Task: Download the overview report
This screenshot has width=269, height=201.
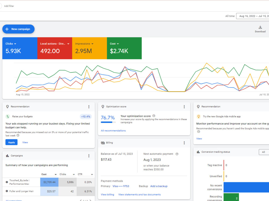Action: tap(260, 29)
